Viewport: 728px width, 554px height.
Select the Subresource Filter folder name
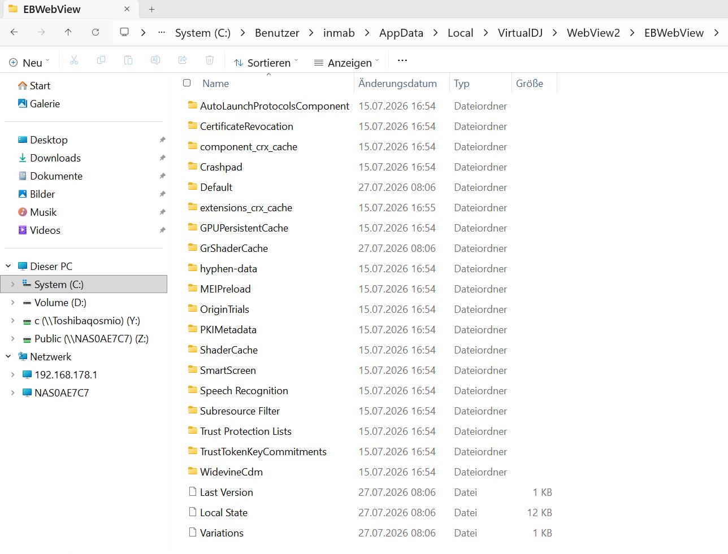tap(240, 411)
